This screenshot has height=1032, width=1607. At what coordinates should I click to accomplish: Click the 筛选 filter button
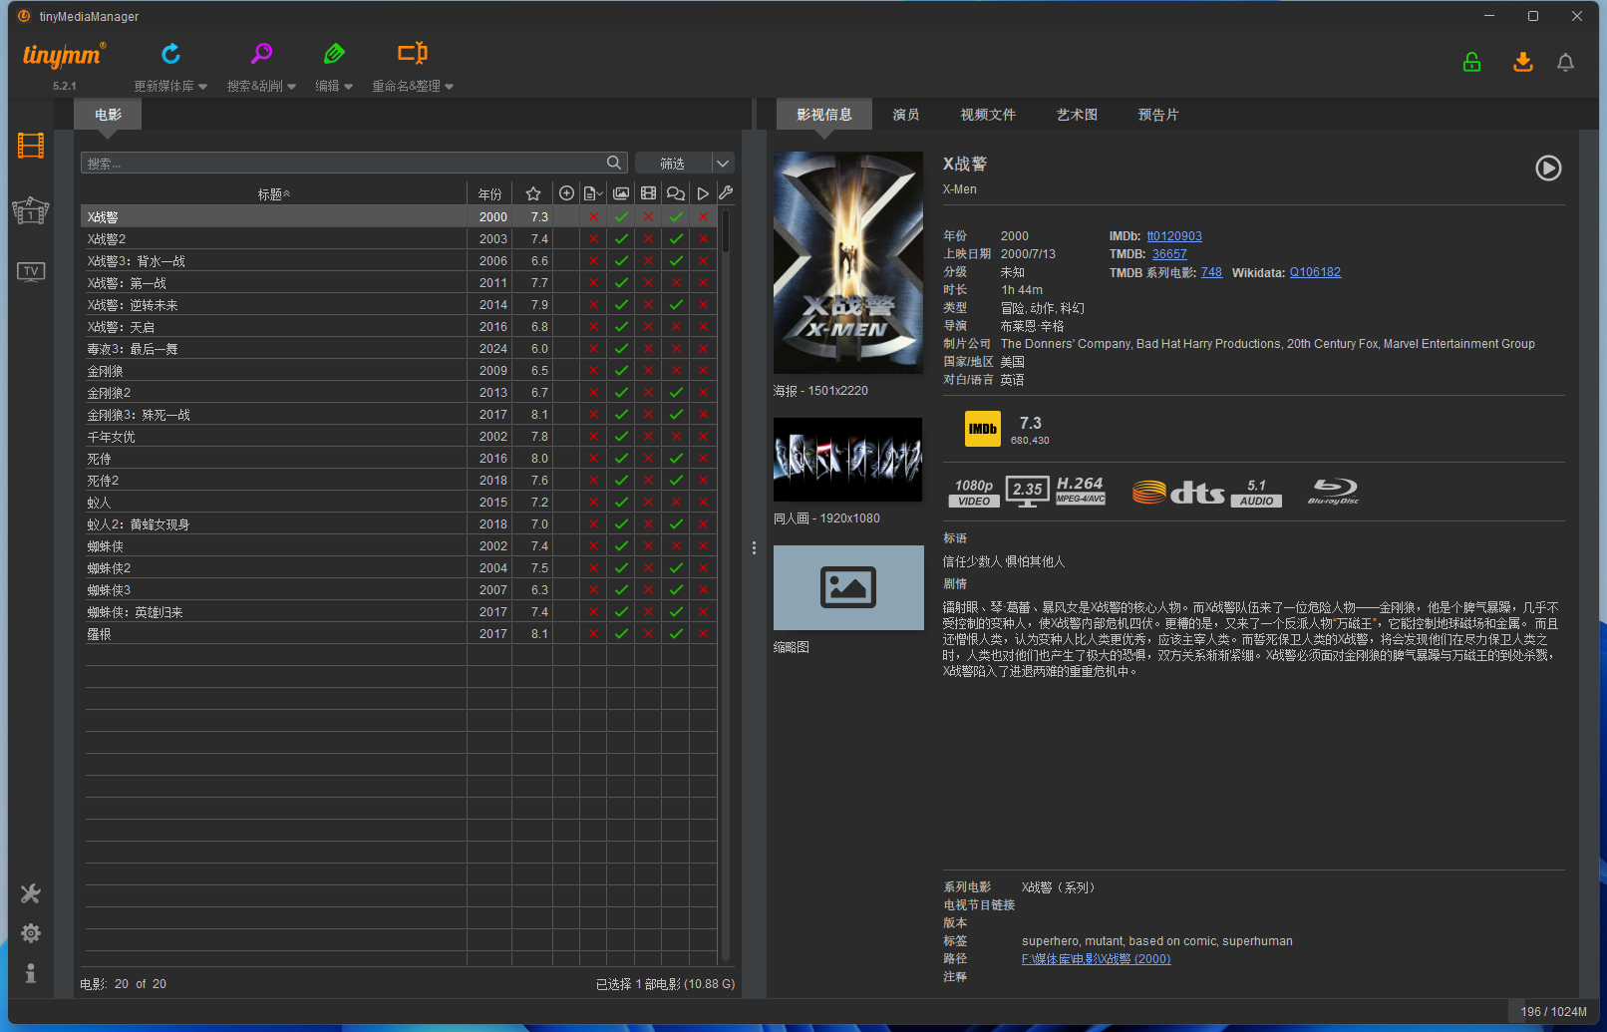point(673,164)
